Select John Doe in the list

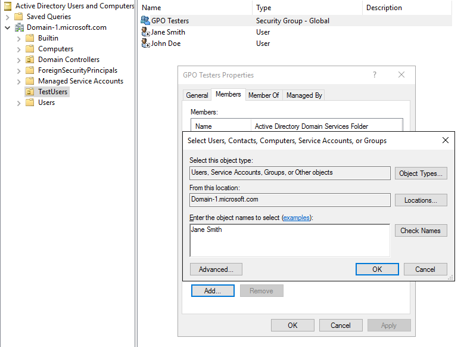(x=166, y=44)
